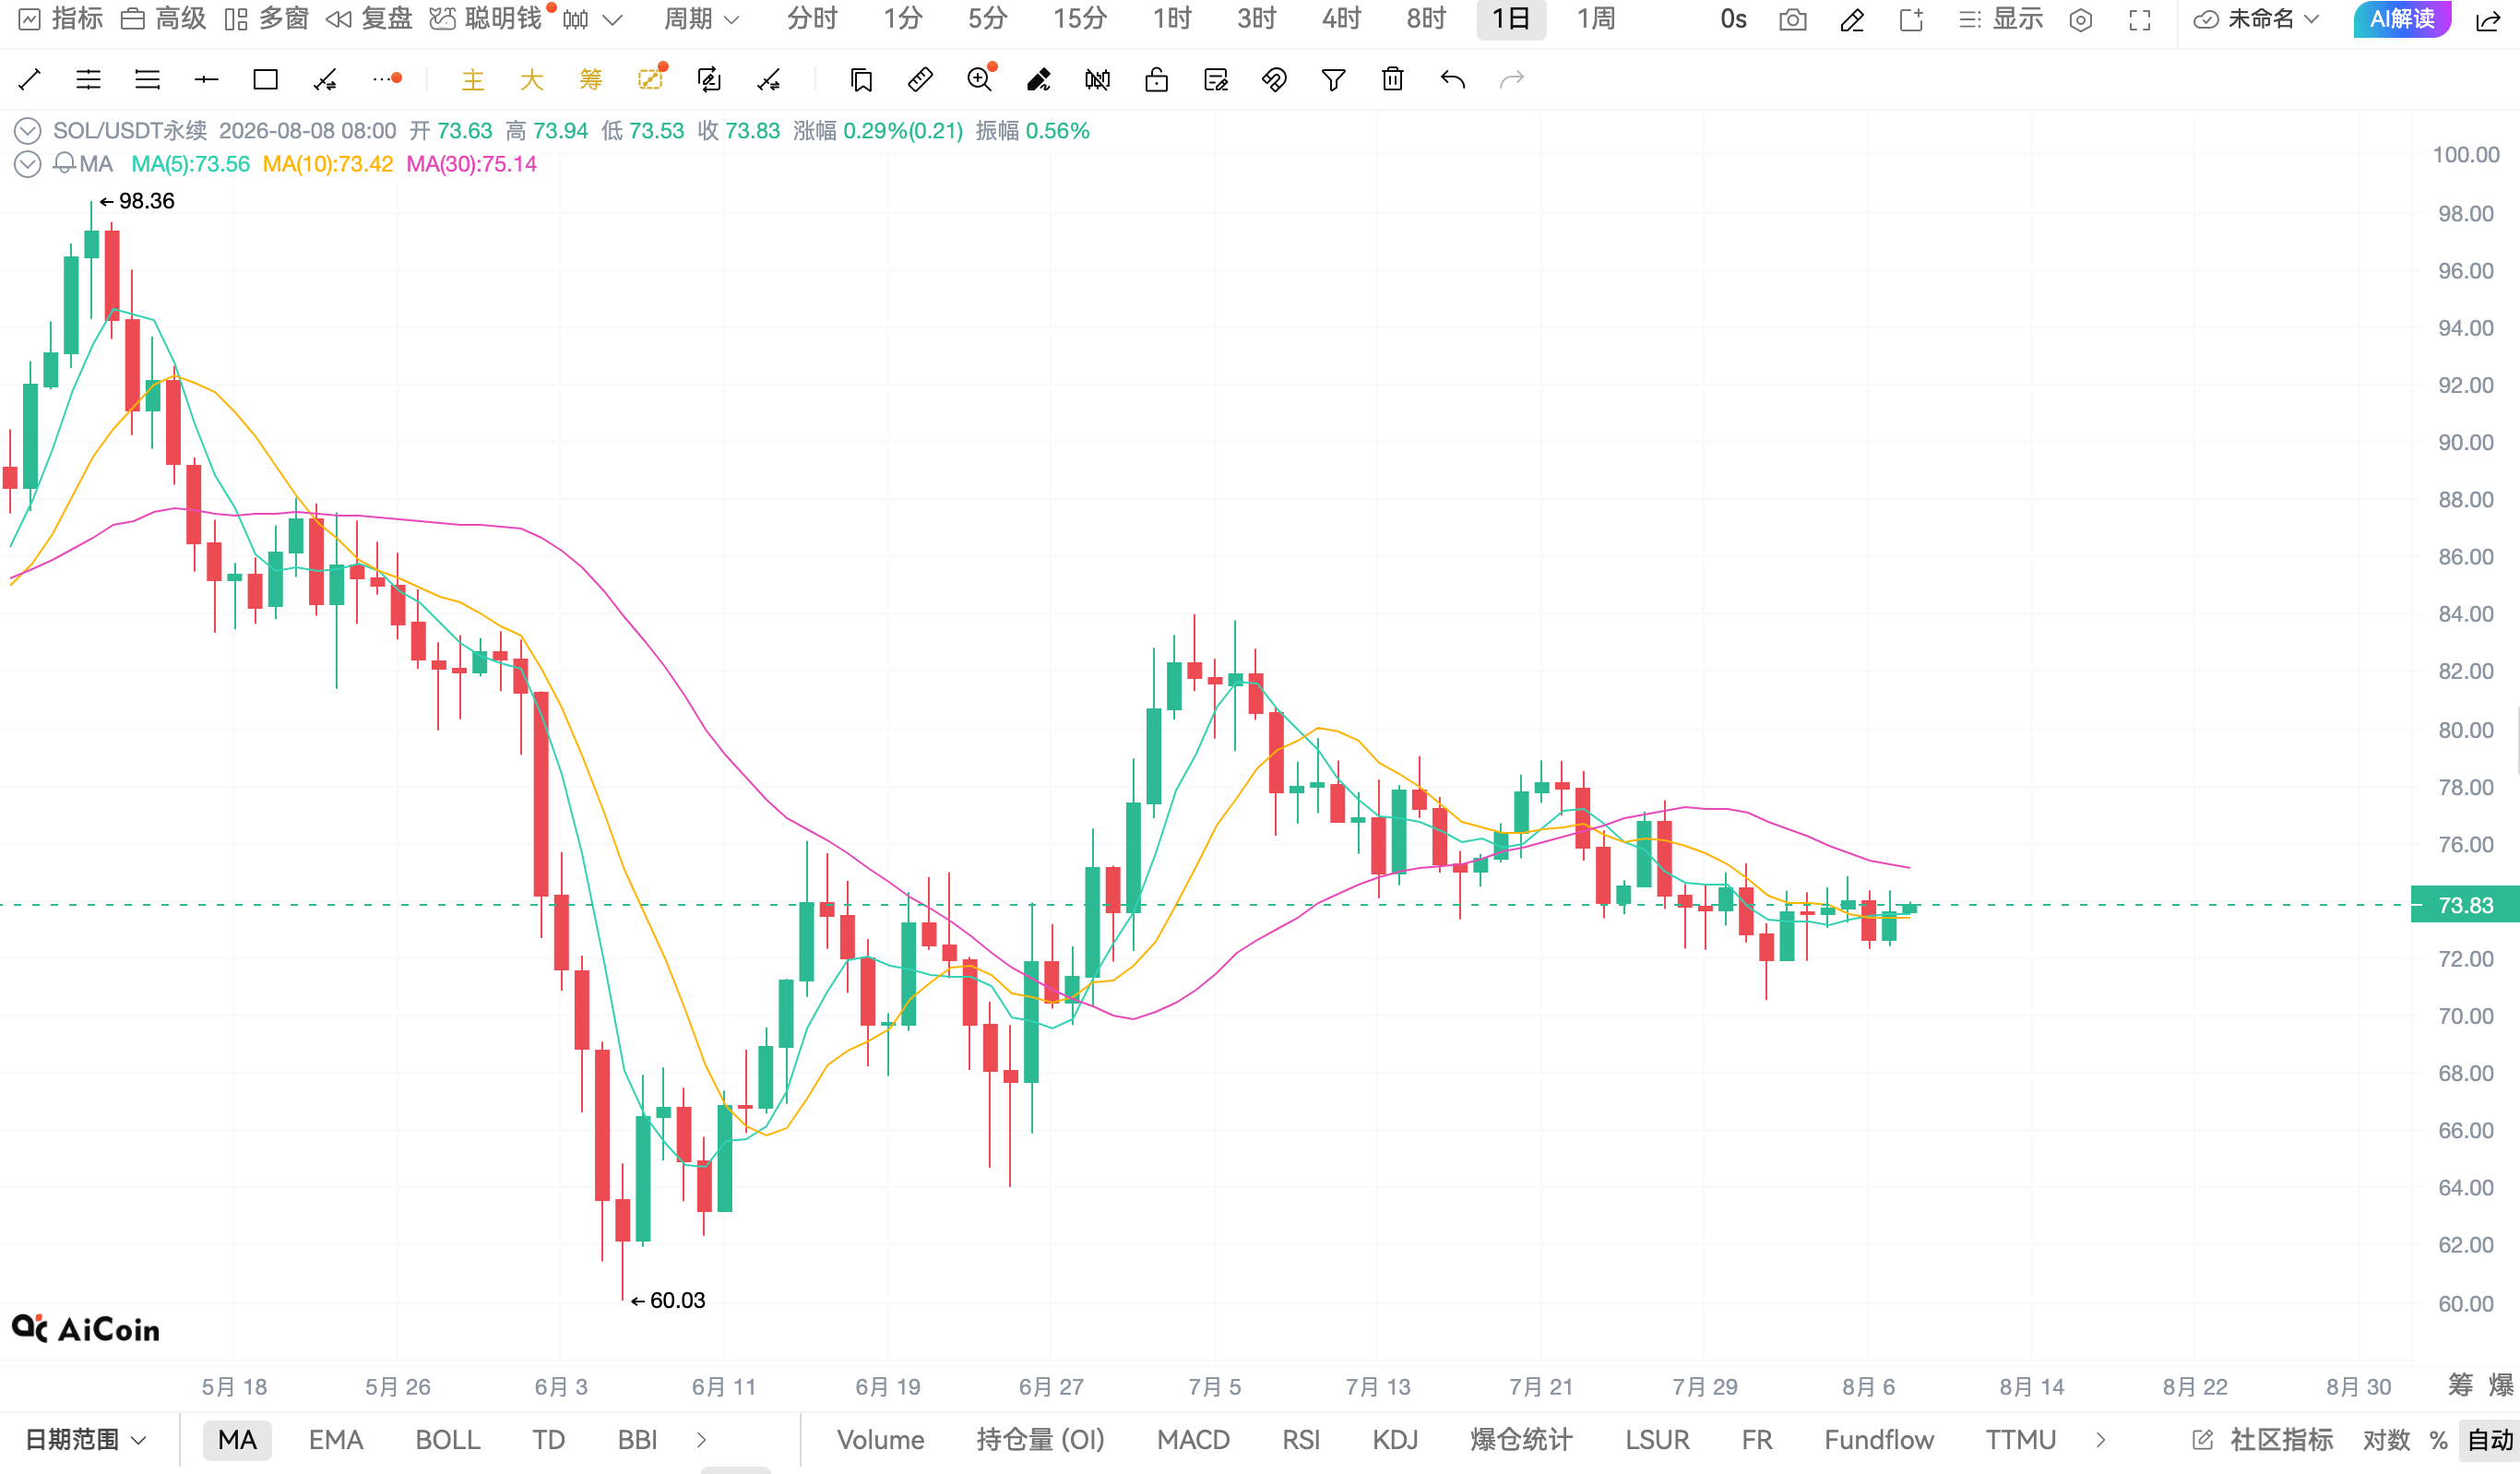Open the 未命名 layout name dropdown
This screenshot has height=1474, width=2520.
point(2256,20)
